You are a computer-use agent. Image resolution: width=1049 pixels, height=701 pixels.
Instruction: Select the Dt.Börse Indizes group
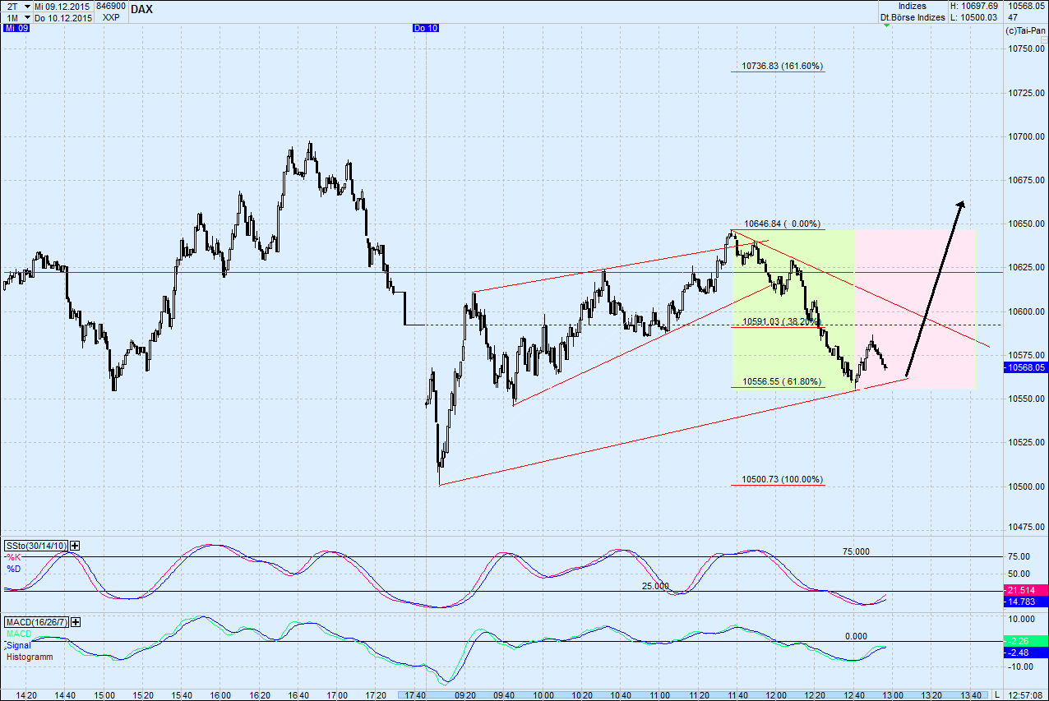pos(911,16)
